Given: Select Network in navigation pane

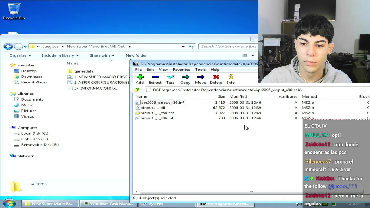Looking at the screenshot, I should click(25, 156).
